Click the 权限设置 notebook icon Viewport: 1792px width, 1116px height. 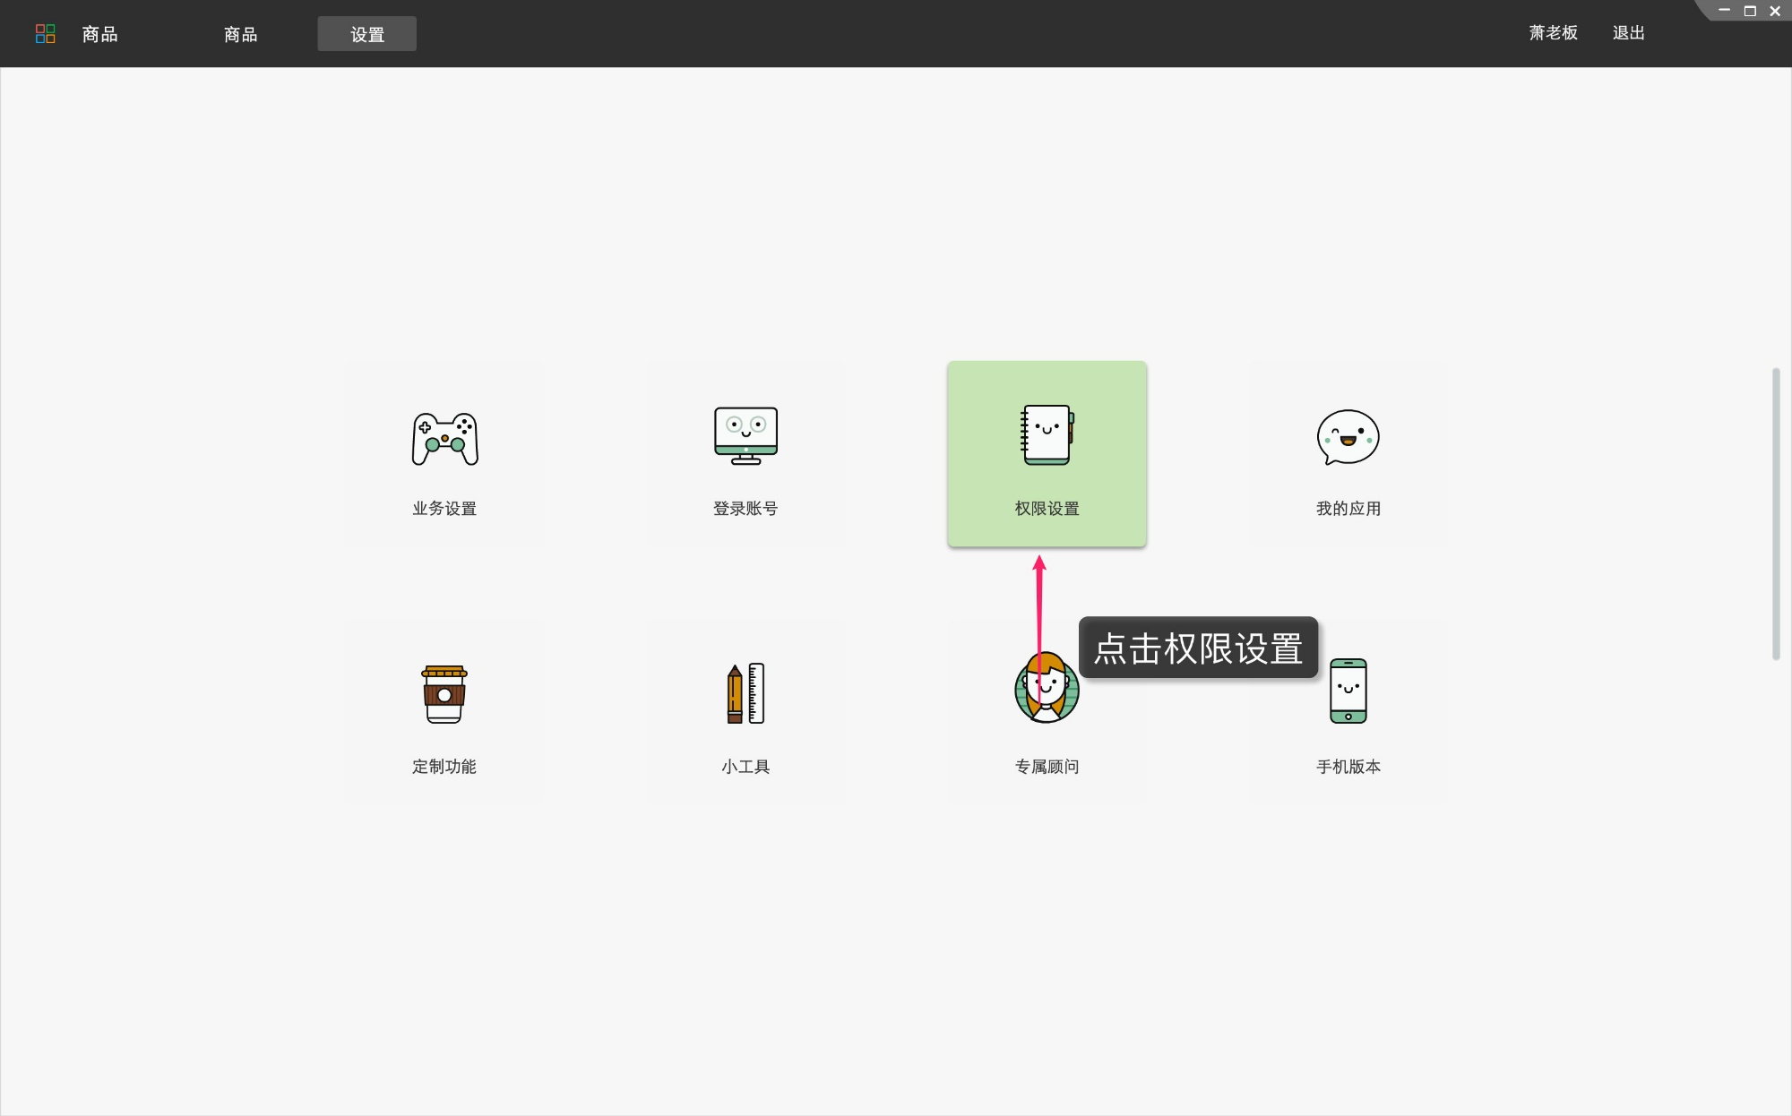1047,434
